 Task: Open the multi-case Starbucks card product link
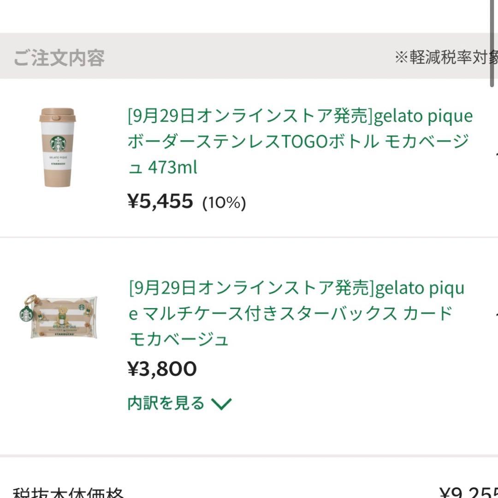[295, 313]
